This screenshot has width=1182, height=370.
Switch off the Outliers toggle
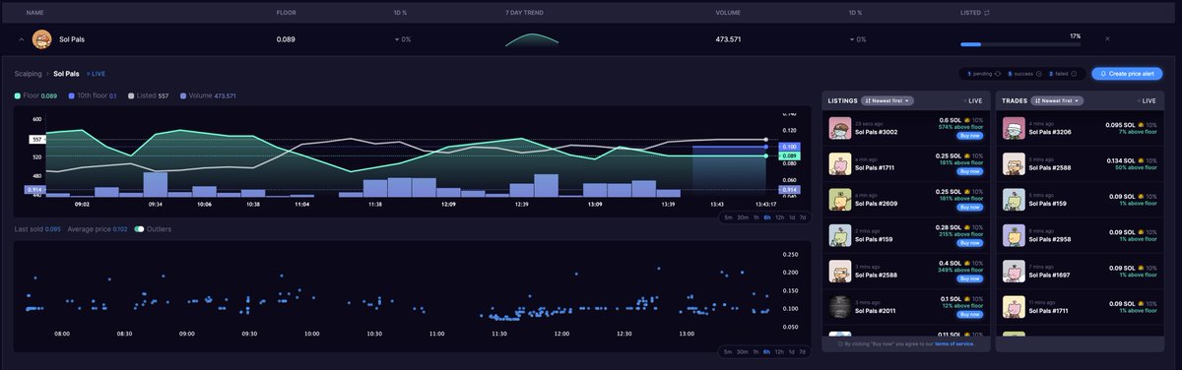pos(140,229)
